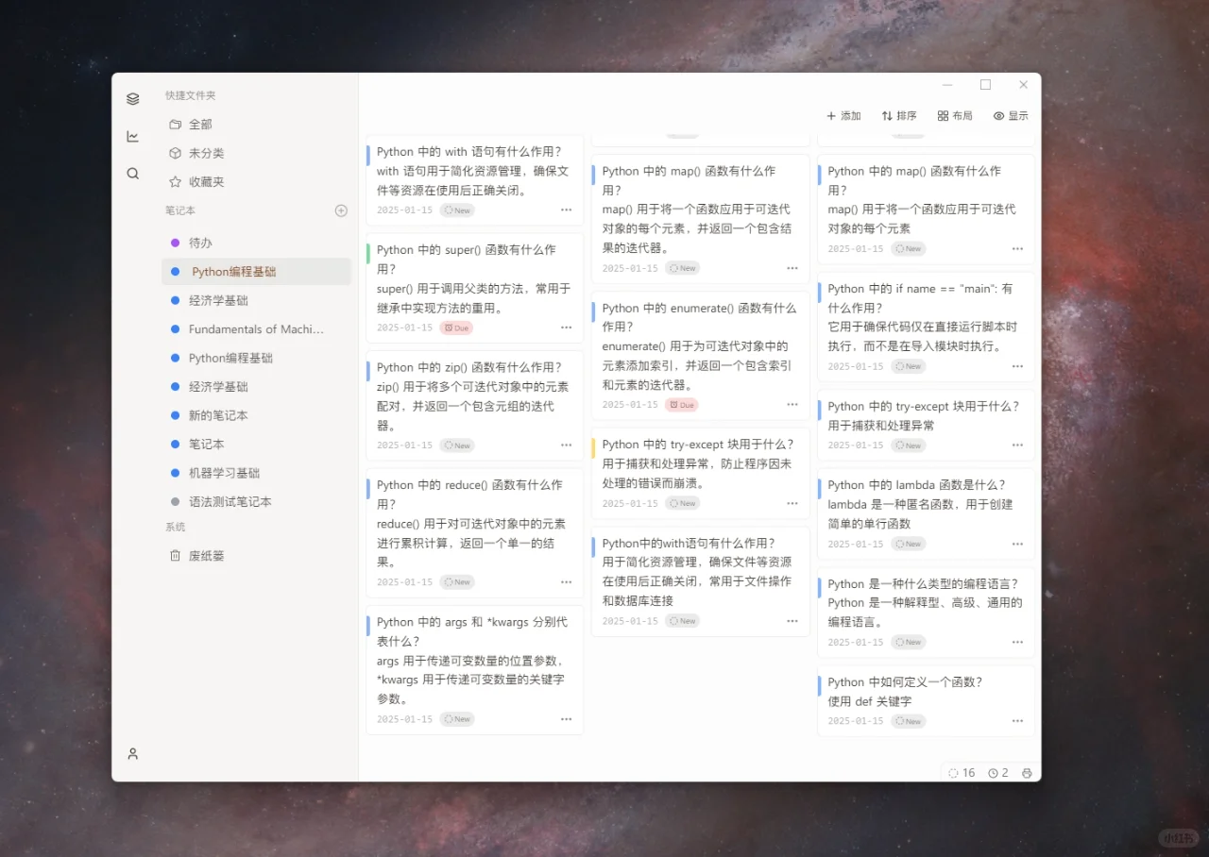
Task: Click the printer icon in the status bar
Action: [1027, 772]
